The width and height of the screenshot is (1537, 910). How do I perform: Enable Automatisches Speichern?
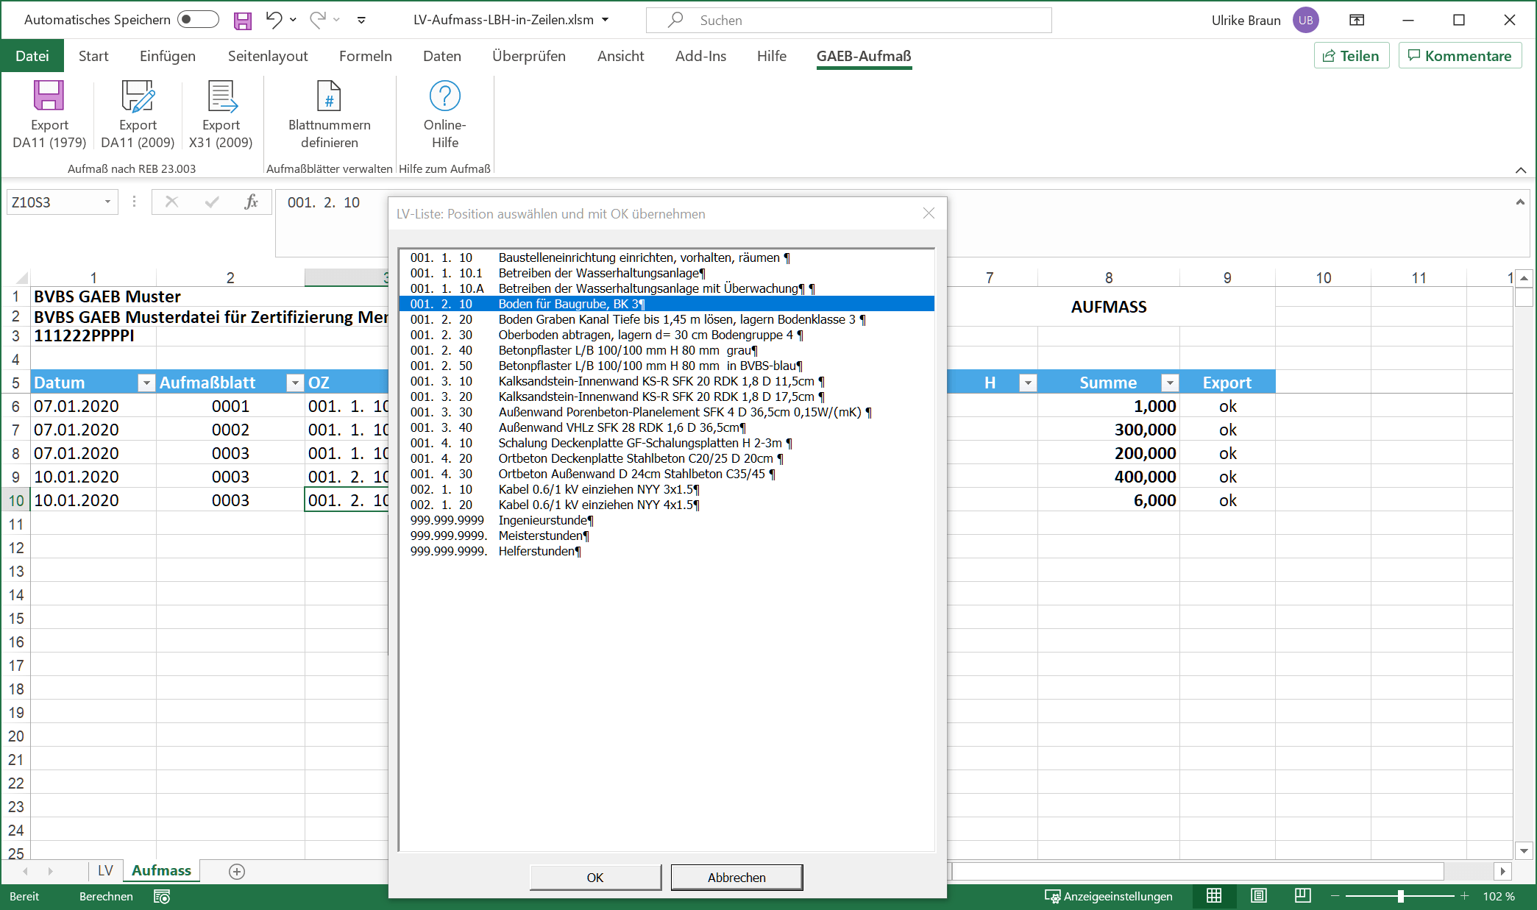[197, 20]
